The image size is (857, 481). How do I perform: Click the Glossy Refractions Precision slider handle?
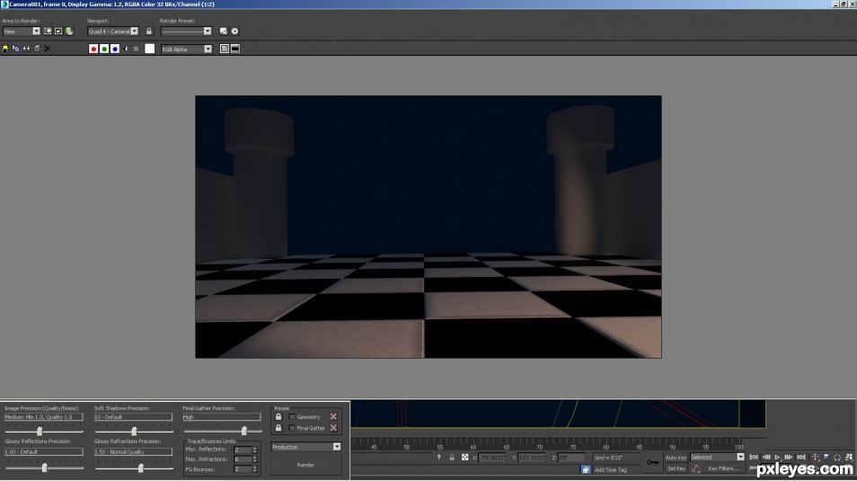140,468
